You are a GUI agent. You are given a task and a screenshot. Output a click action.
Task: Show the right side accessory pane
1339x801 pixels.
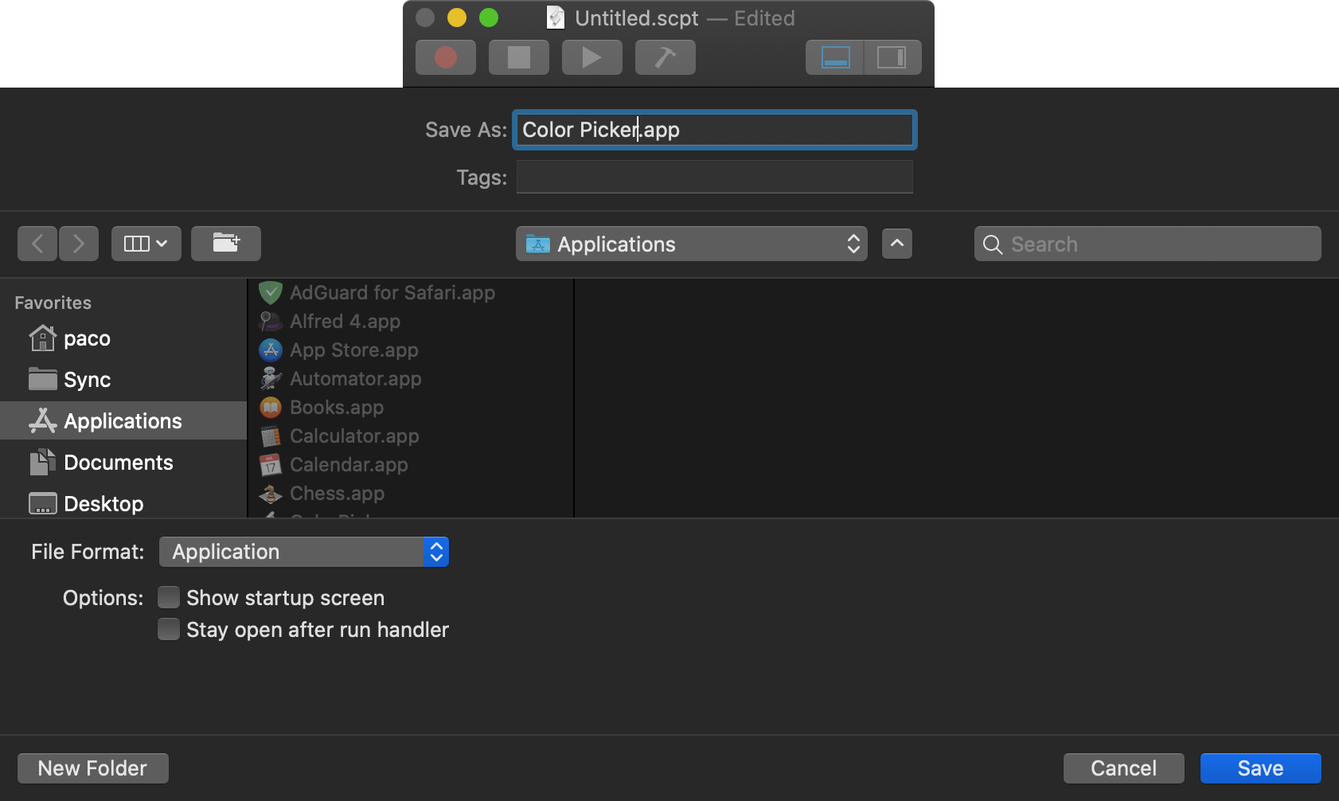pos(892,57)
